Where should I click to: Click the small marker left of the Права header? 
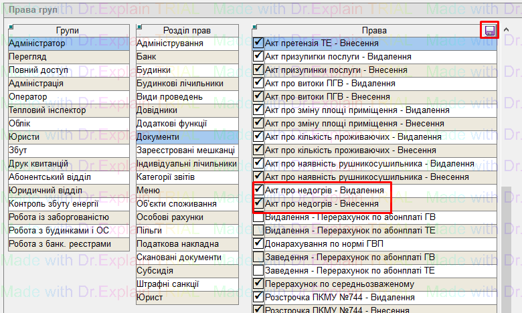point(255,27)
